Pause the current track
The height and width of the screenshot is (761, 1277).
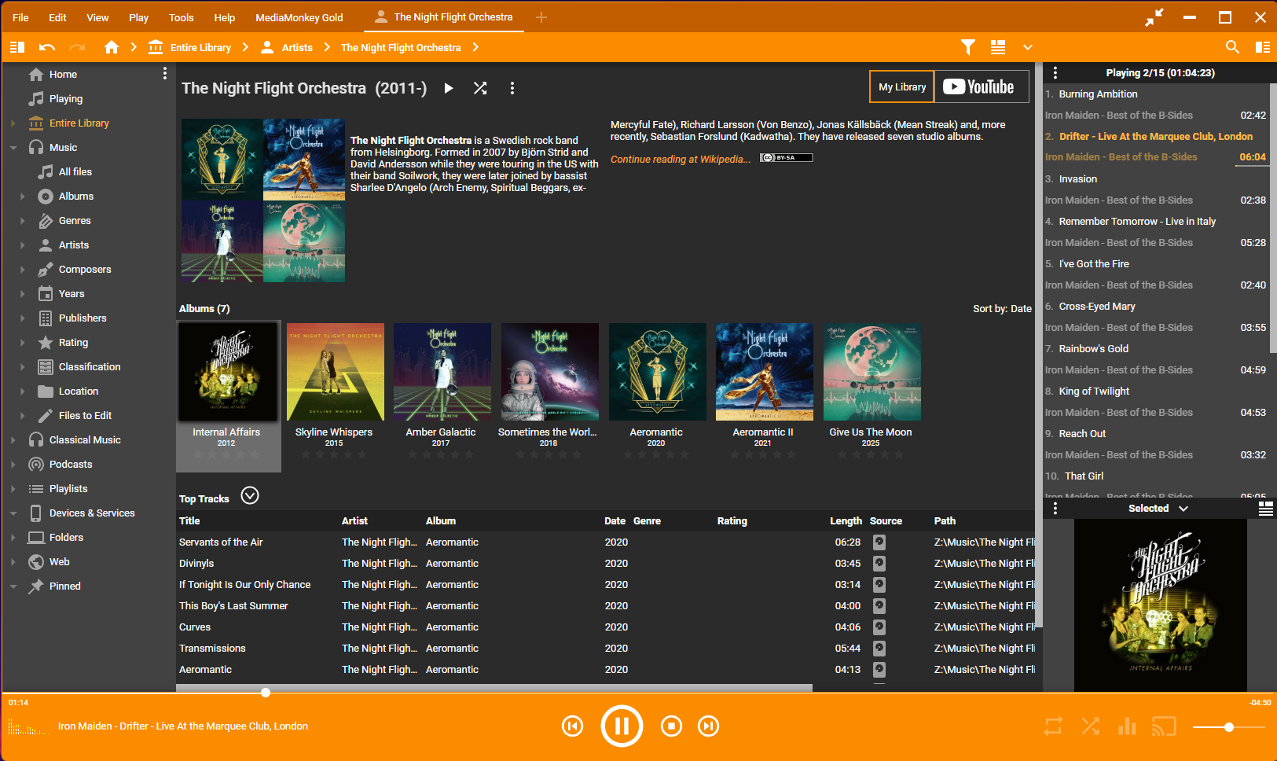click(622, 726)
